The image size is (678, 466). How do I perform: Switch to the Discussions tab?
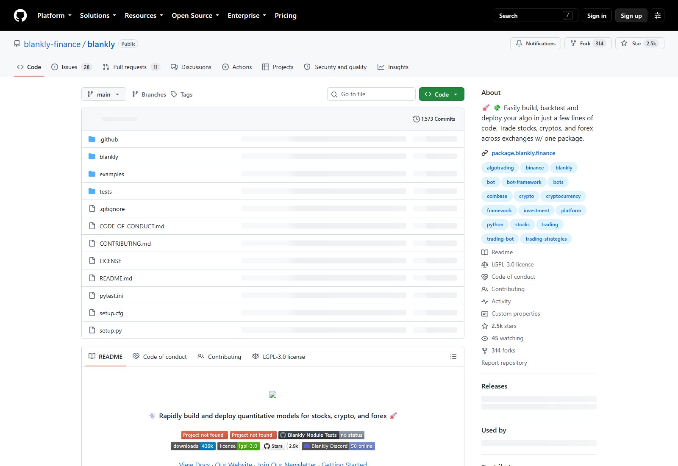click(191, 67)
